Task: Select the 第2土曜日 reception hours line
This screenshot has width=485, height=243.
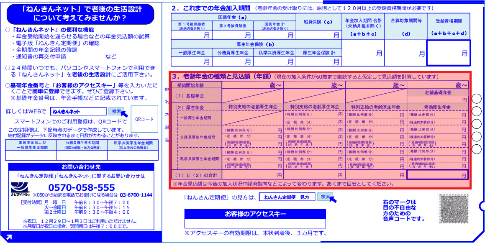Action: click(87, 212)
